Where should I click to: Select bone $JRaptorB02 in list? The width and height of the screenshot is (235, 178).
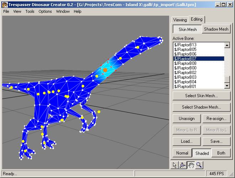tap(199, 73)
